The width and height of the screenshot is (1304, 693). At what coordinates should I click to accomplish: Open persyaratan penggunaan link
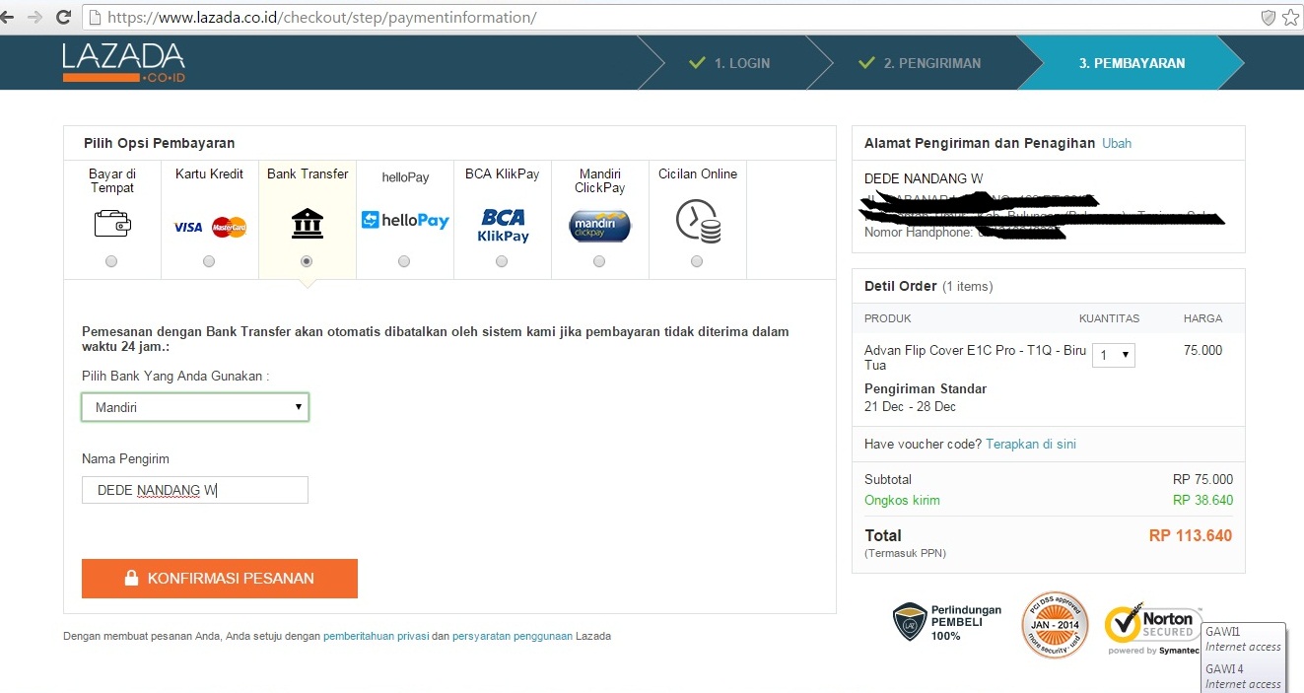click(x=513, y=636)
